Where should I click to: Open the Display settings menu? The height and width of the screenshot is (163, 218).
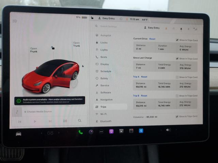tap(103, 64)
